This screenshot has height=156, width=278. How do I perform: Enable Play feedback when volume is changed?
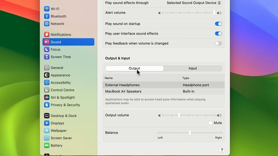click(218, 43)
